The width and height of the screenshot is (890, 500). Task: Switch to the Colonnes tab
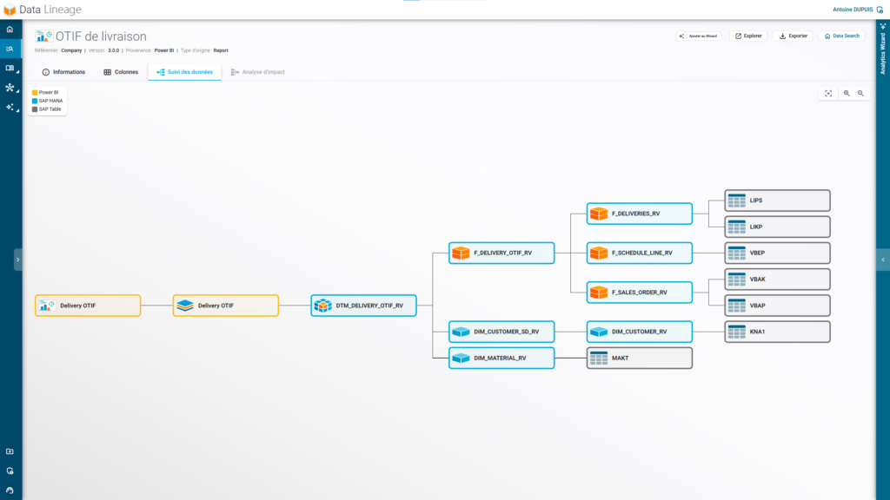(x=121, y=71)
